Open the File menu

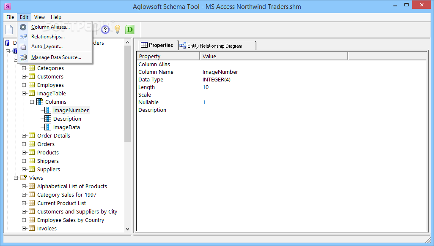10,17
